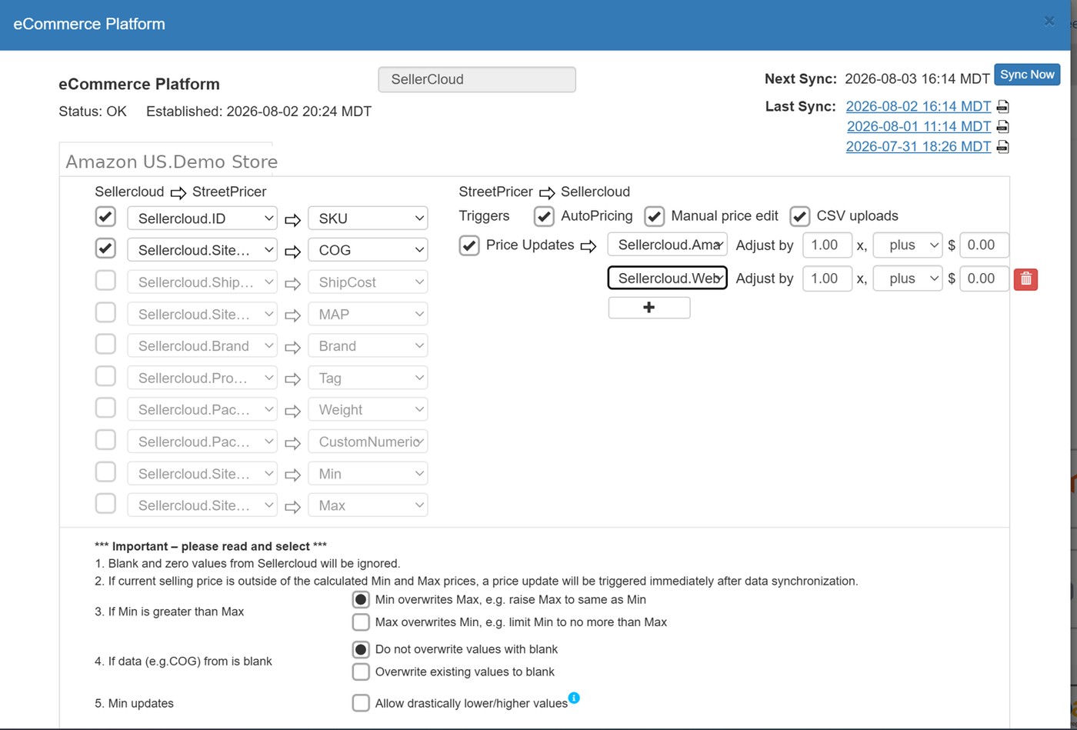Open the Weight target dropdown
This screenshot has height=730, width=1077.
(368, 410)
